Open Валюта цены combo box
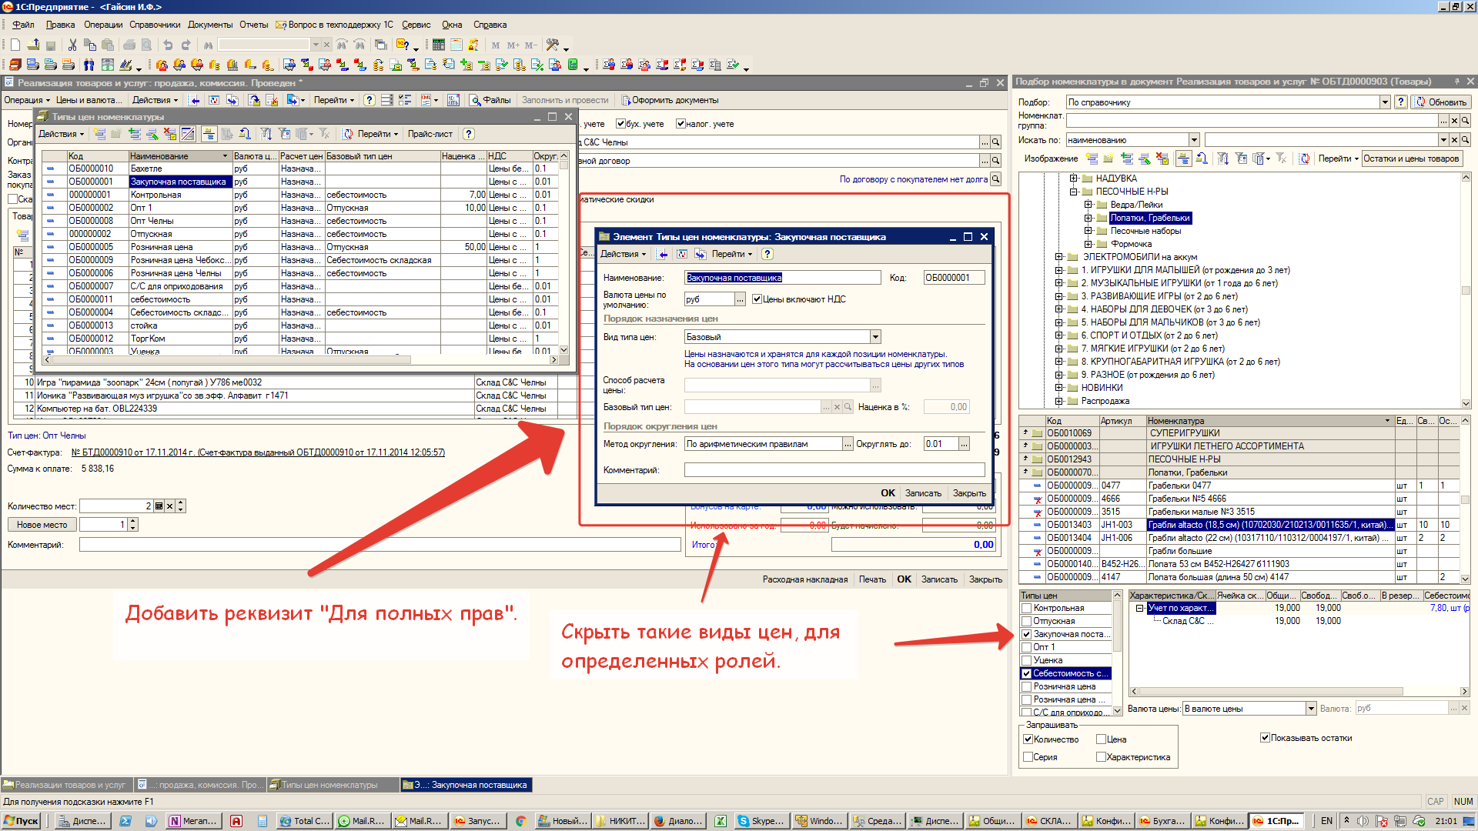1478x831 pixels. (1311, 709)
